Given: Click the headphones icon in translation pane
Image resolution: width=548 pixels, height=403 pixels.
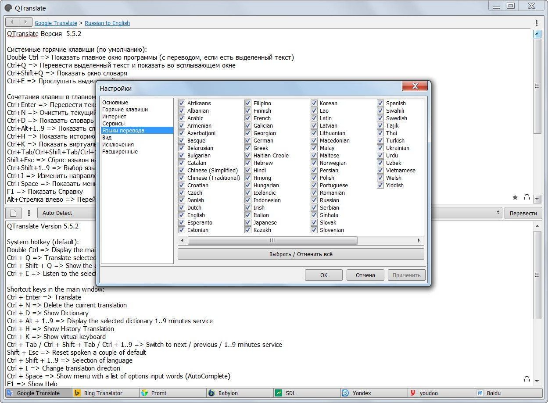Looking at the screenshot, I should pyautogui.click(x=527, y=379).
